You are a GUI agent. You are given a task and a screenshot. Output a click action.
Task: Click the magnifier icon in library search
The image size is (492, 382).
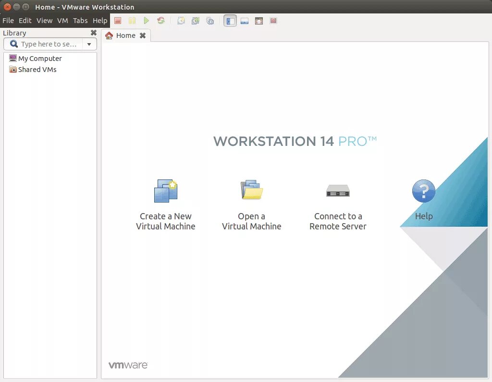14,44
